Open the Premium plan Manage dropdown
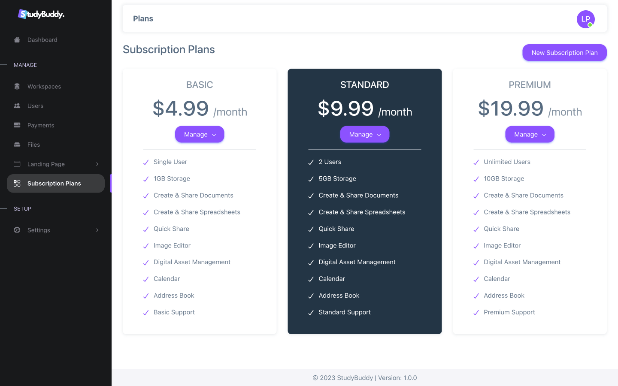Screen dimensions: 618x386 530,134
